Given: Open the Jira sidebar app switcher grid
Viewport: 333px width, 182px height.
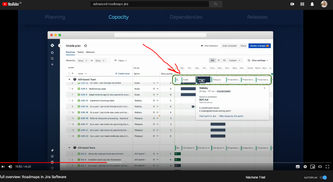Looking at the screenshot, I should point(52,156).
